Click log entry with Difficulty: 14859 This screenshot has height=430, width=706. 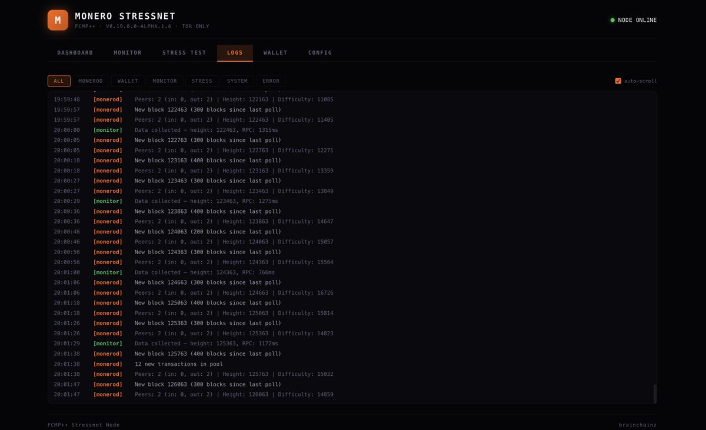[234, 395]
